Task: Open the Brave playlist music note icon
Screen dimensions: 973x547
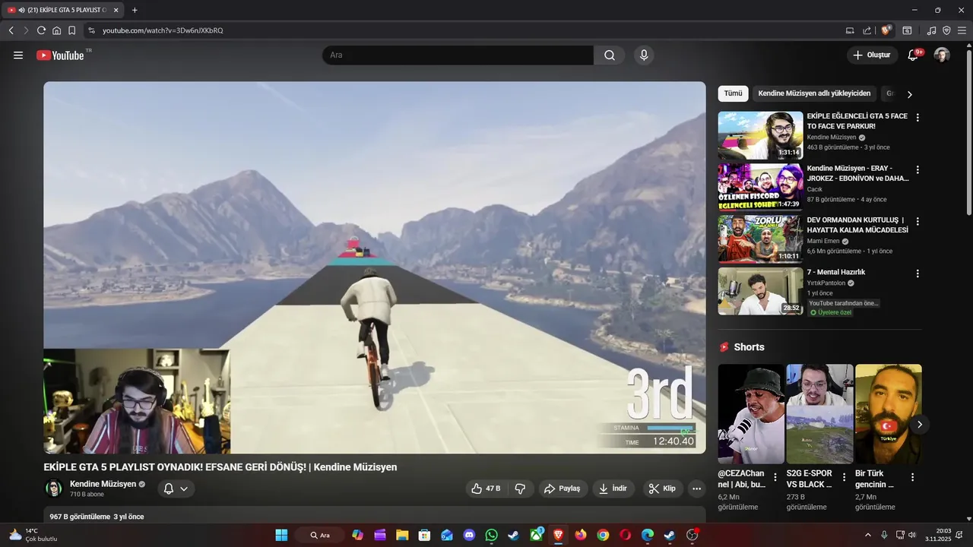Action: (x=931, y=30)
